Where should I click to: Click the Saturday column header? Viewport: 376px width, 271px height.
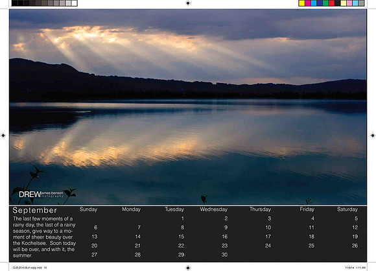(347, 209)
